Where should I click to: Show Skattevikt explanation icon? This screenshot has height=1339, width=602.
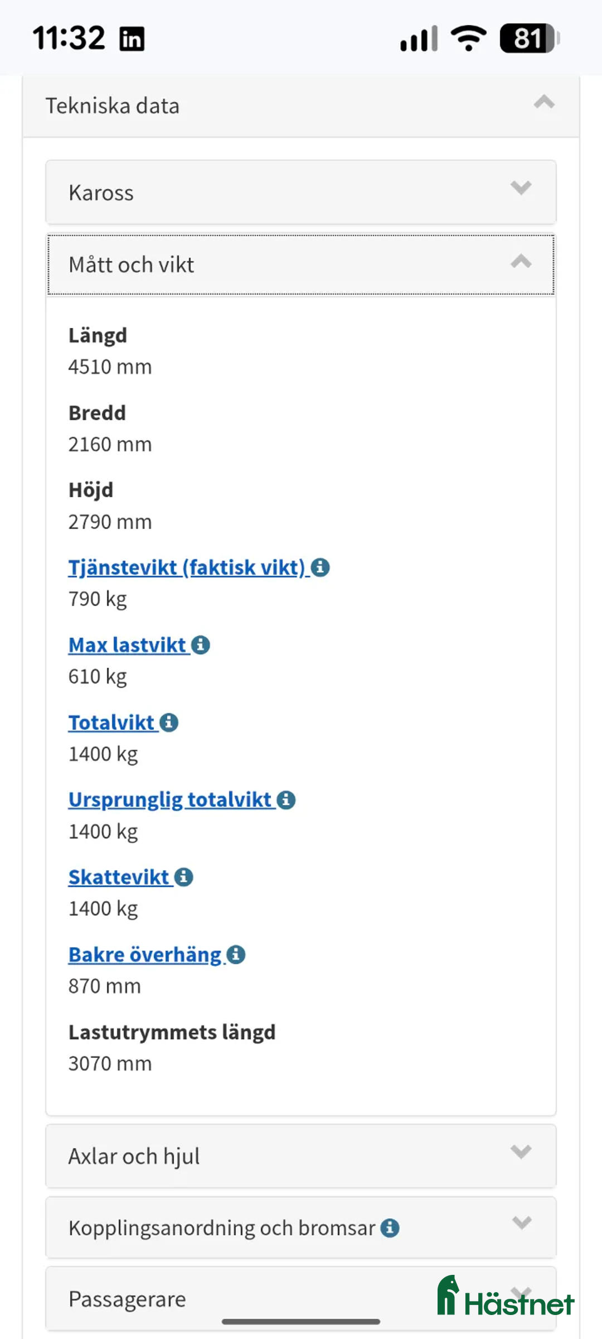(x=184, y=876)
